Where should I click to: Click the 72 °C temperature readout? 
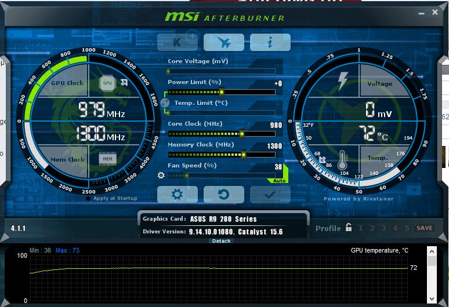pyautogui.click(x=374, y=133)
